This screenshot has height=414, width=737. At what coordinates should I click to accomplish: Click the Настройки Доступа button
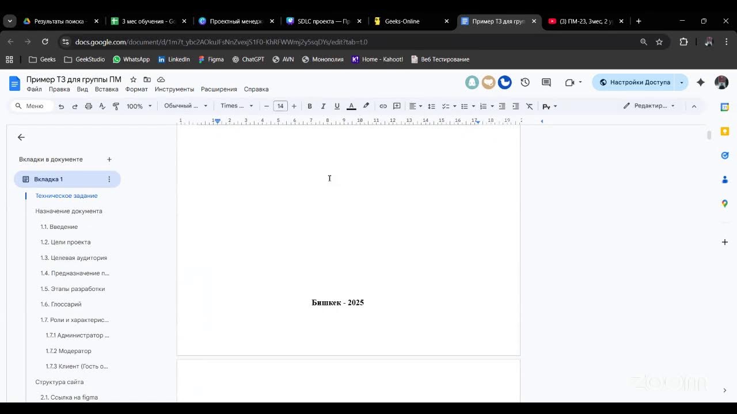pos(634,82)
